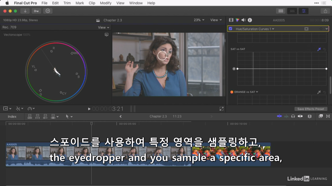Screen dimensions: 332x186
Task: Open clip appearance filmstrip icon in timeline
Action: pos(309,116)
